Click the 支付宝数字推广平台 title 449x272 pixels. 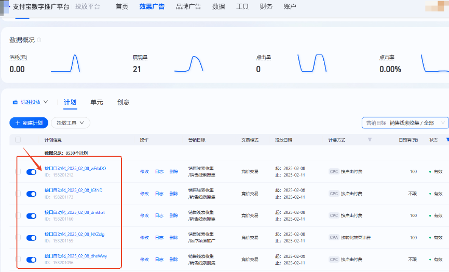pos(40,7)
